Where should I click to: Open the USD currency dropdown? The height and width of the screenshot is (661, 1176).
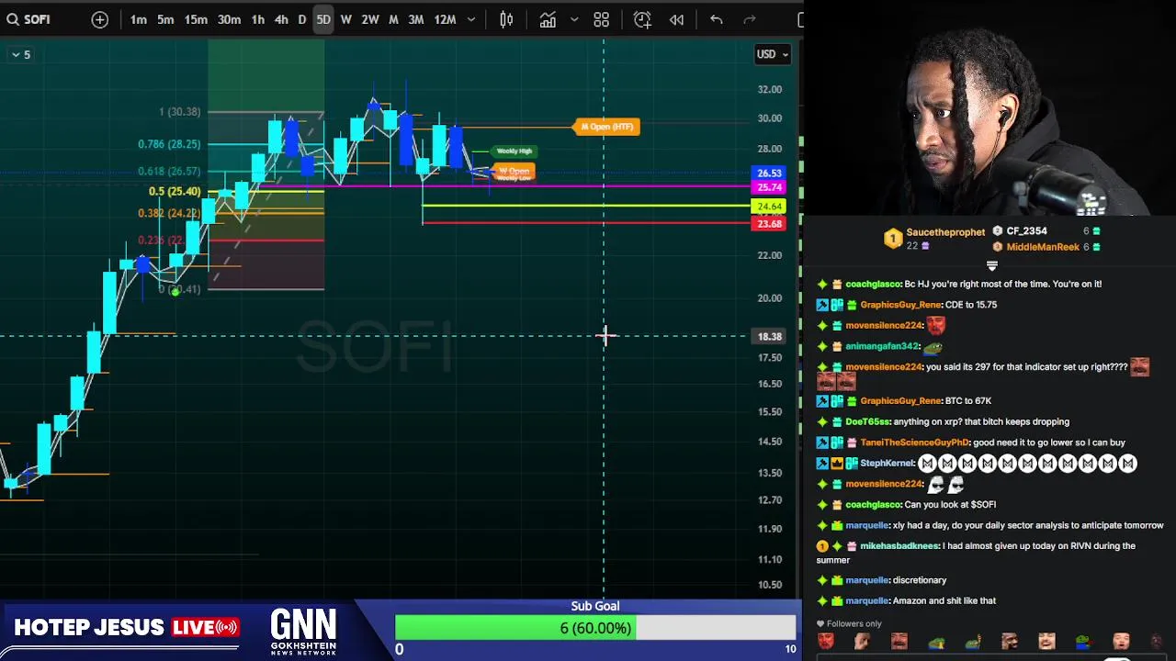772,54
